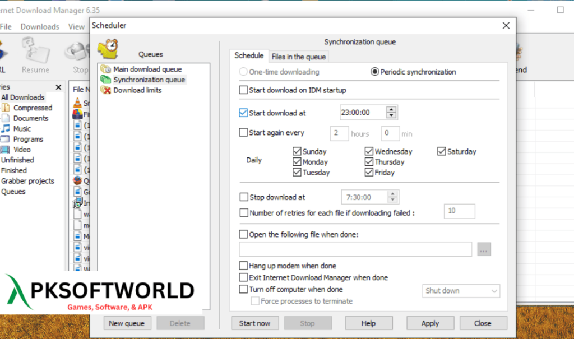Screen dimensions: 574x339
Task: Enable Number of retries checkbox
Action: 243,213
